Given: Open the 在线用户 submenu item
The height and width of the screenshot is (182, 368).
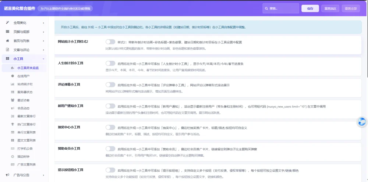Looking at the screenshot, I should point(24,76).
